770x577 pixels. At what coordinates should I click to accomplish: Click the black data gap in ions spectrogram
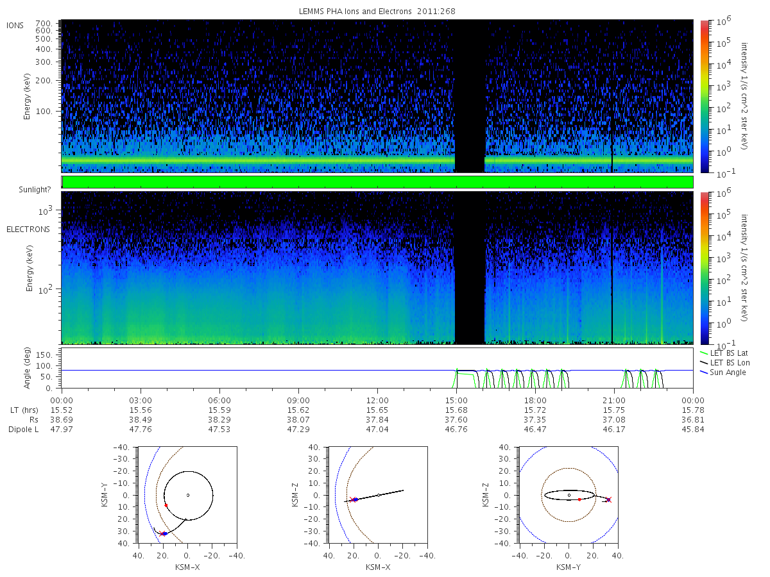pos(469,96)
